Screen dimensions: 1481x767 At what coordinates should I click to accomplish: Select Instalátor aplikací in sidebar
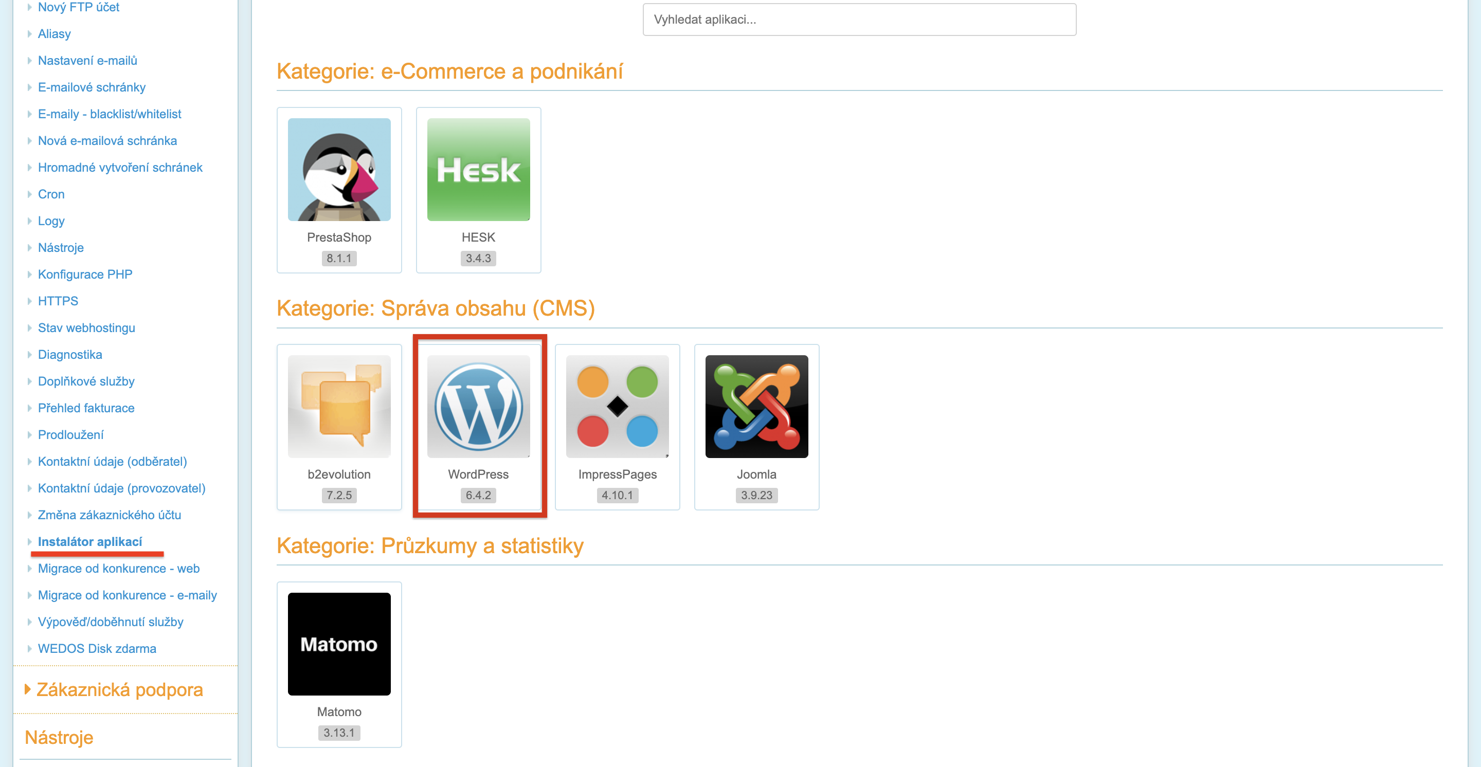coord(91,542)
